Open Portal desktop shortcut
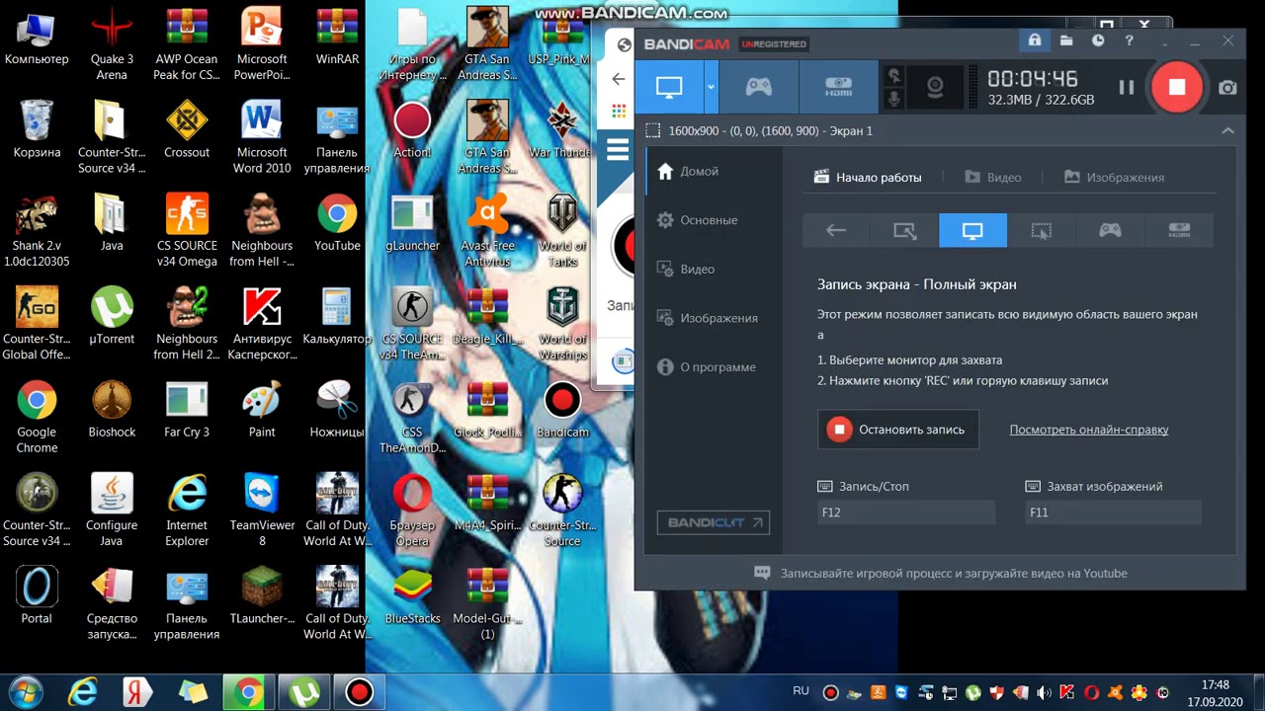The width and height of the screenshot is (1265, 711). (37, 593)
